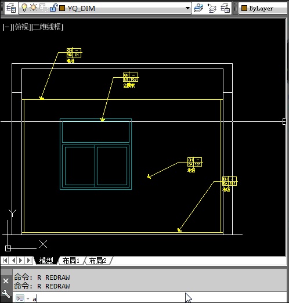The height and width of the screenshot is (303, 289).
Task: Jump to the first layout tab arrow
Action: click(x=5, y=261)
